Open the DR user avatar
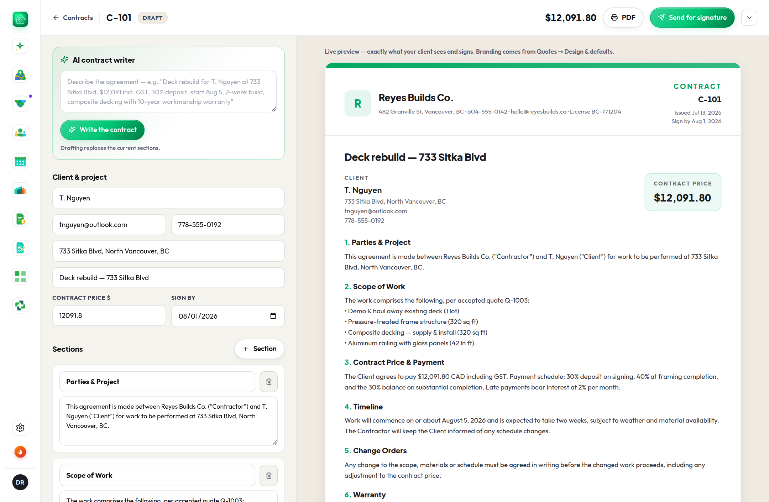Screen dimensions: 769x502 (x=20, y=482)
